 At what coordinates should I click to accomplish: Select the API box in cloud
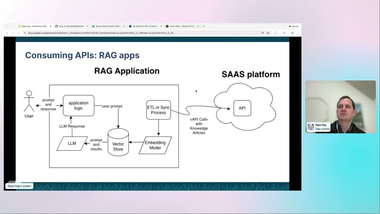(x=242, y=108)
